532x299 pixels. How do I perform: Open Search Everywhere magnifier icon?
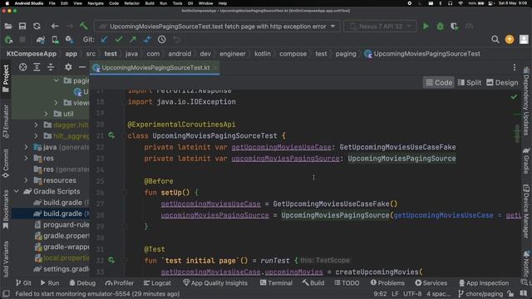click(x=495, y=39)
